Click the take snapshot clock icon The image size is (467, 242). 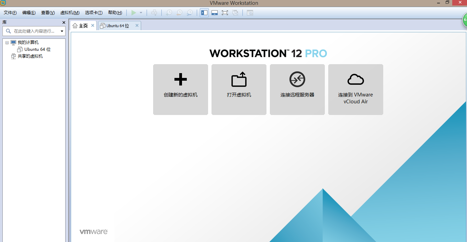click(169, 13)
